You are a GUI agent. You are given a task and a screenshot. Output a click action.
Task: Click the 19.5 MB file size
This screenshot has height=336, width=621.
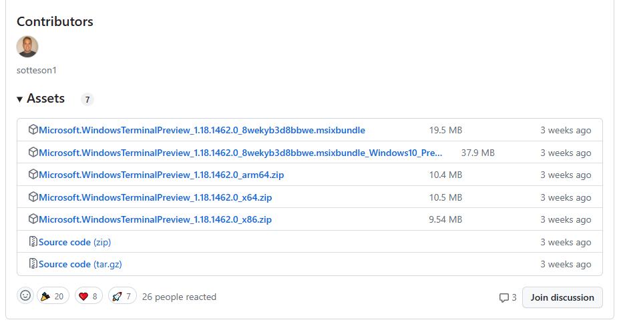pos(445,130)
